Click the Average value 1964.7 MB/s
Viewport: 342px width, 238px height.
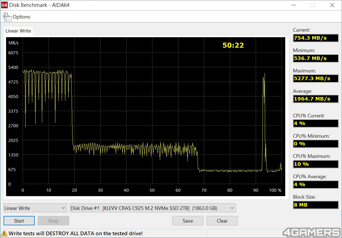click(x=316, y=99)
